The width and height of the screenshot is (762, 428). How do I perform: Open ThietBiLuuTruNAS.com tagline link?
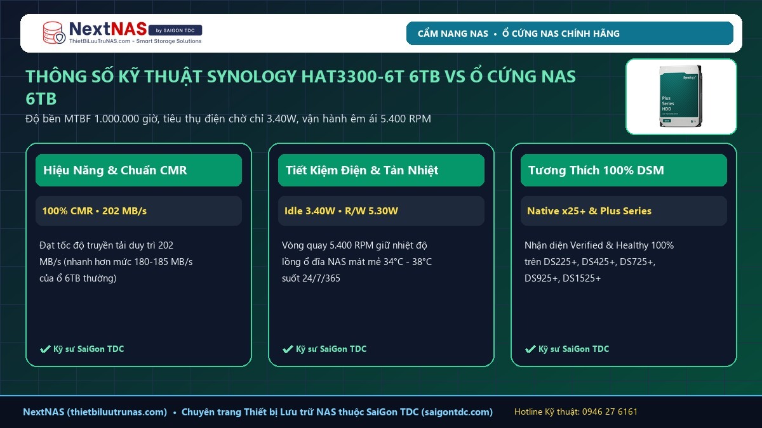pos(135,41)
